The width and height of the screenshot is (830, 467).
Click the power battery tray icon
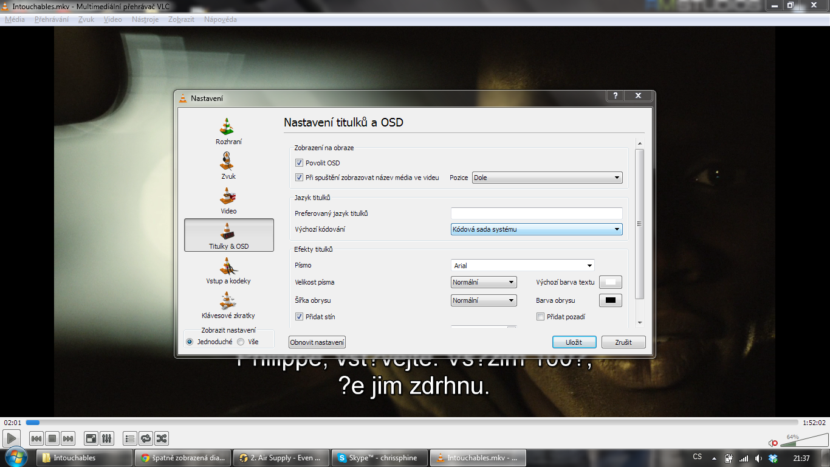tap(729, 458)
